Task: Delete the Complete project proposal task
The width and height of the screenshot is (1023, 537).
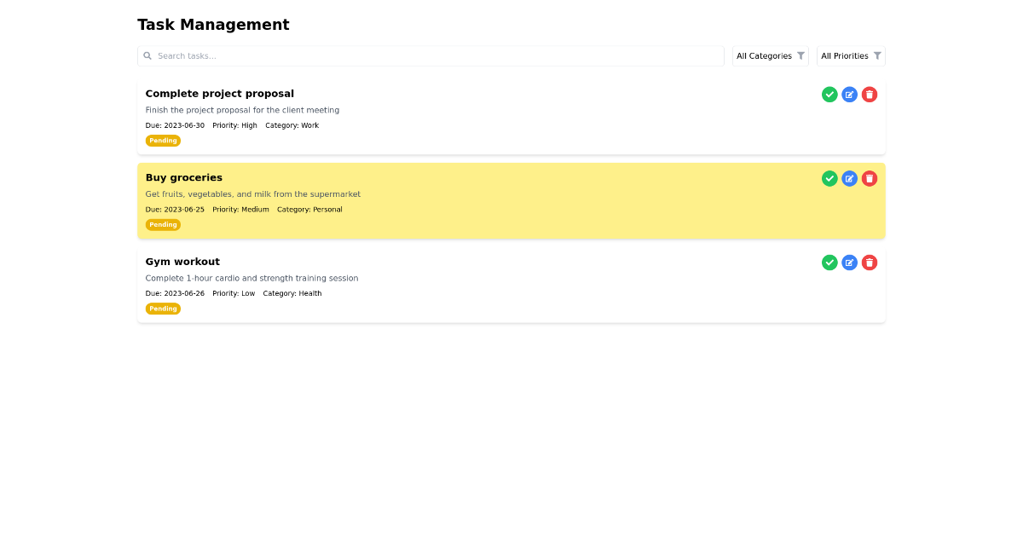Action: (x=869, y=94)
